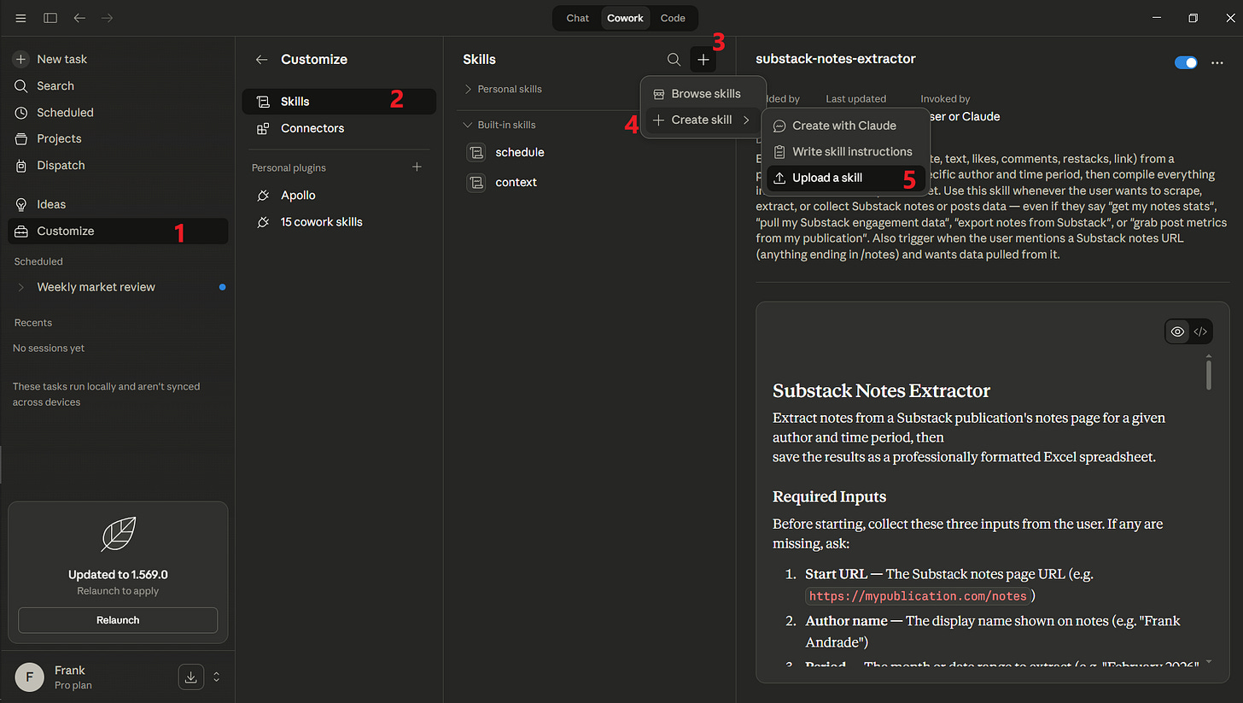Viewport: 1243px width, 703px height.
Task: Add a personal plugin with plus
Action: 417,167
